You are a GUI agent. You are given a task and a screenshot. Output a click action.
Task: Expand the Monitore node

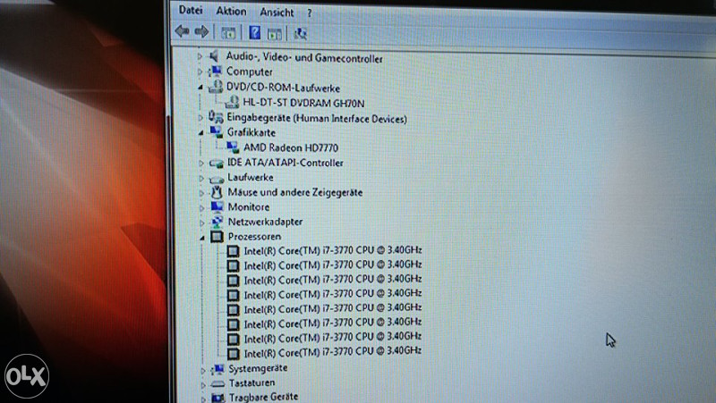[201, 207]
